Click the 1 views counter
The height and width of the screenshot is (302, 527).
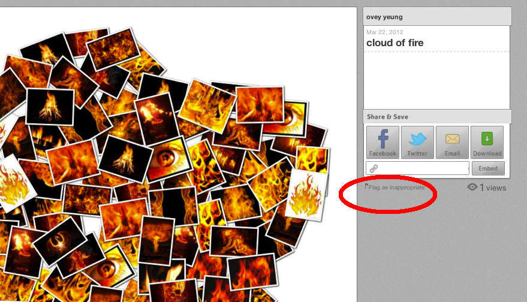(x=492, y=188)
